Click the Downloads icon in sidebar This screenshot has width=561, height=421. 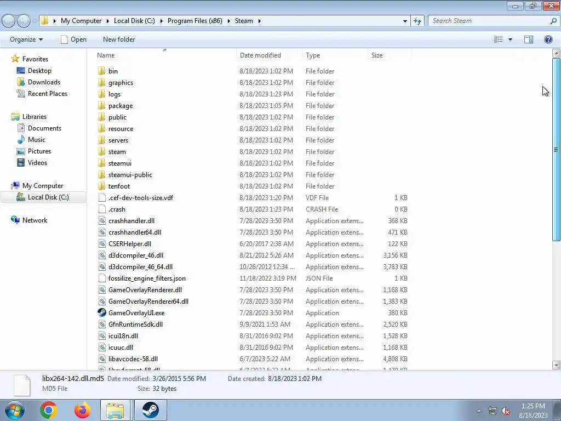(21, 82)
